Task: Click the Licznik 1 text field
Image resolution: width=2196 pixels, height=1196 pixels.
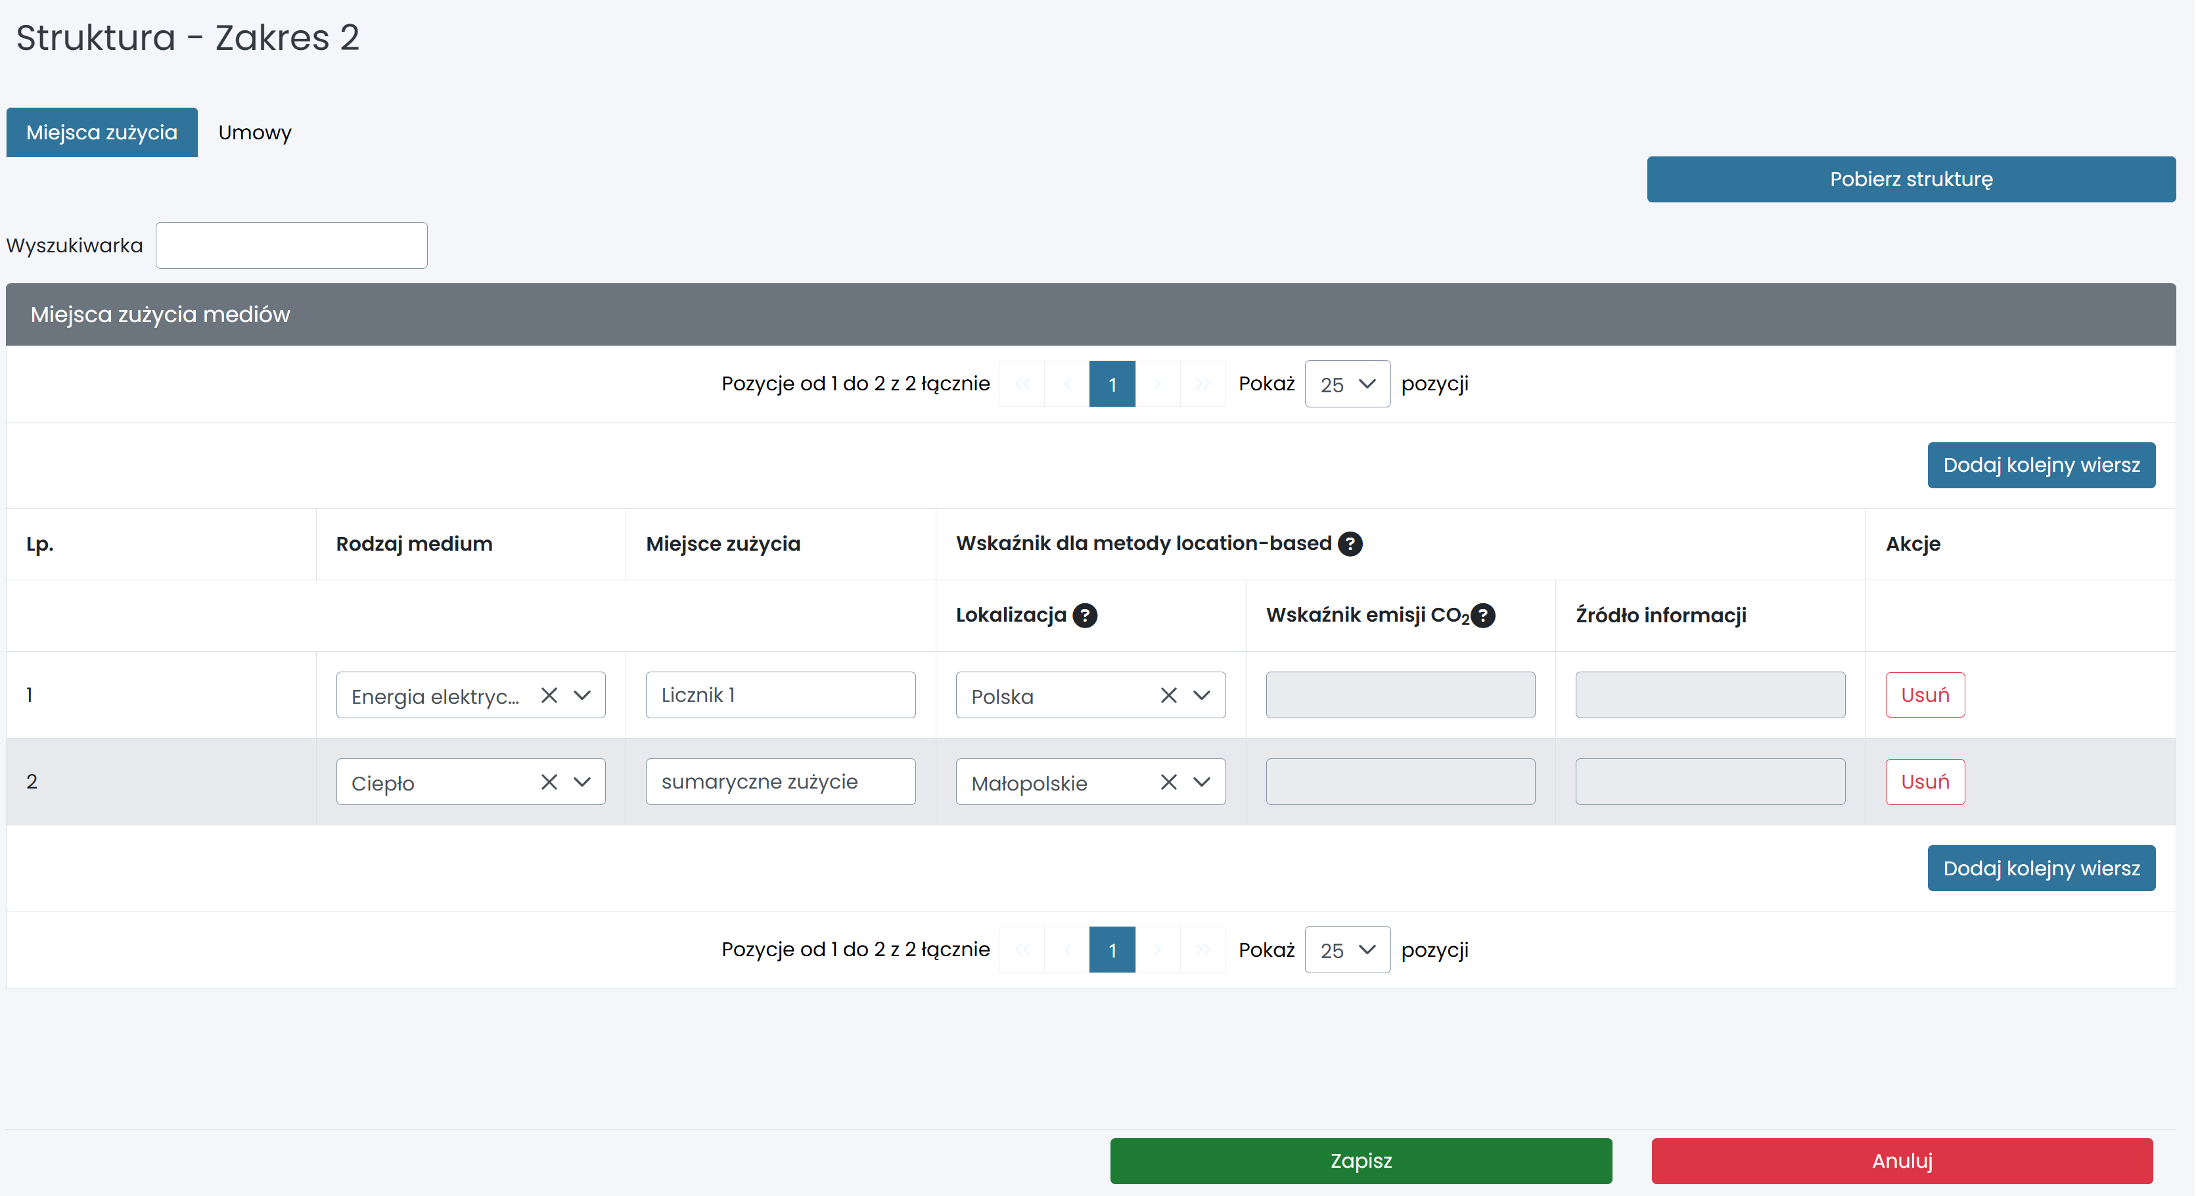Action: [779, 696]
